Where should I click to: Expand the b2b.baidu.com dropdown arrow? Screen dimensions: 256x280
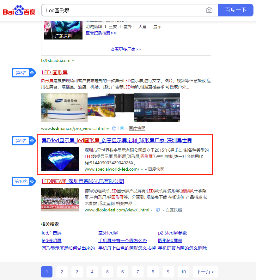73,61
